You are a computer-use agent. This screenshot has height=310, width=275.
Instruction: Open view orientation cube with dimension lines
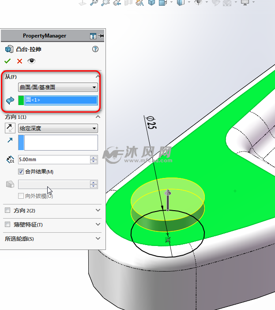click(163, 2)
